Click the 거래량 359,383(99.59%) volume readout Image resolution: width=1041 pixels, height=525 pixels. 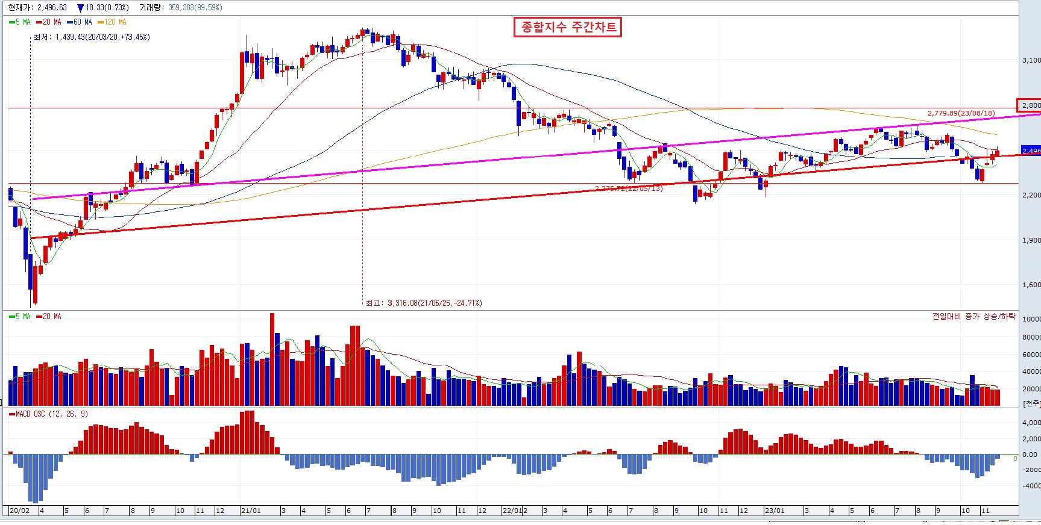[x=181, y=8]
